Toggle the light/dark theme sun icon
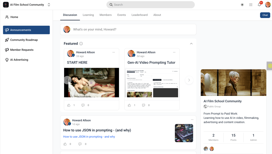The height and width of the screenshot is (154, 272). click(242, 5)
